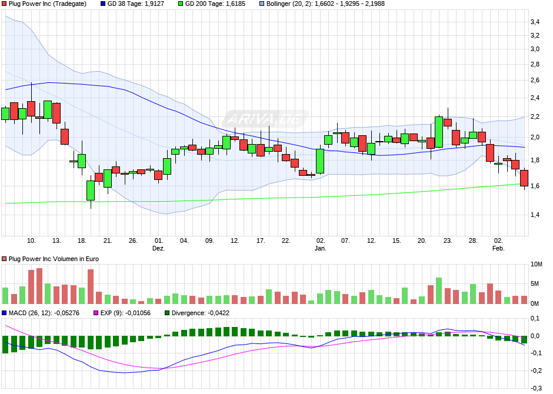Click the '09.' date label on the time axis
Image resolution: width=553 pixels, height=394 pixels.
click(209, 241)
